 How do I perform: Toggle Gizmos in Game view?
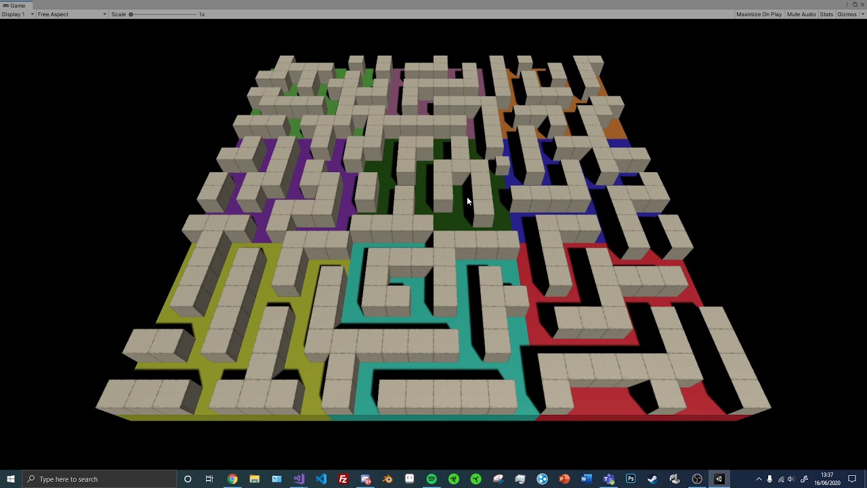[x=847, y=14]
